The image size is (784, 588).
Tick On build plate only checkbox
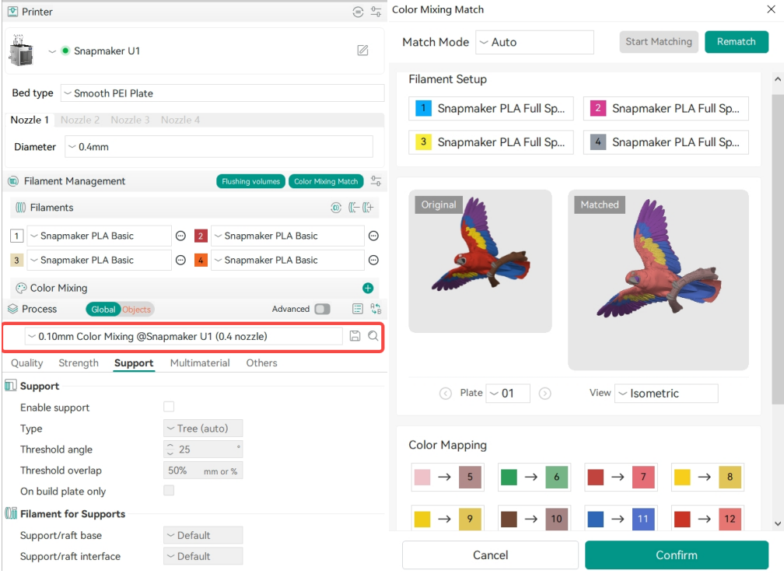click(x=169, y=491)
